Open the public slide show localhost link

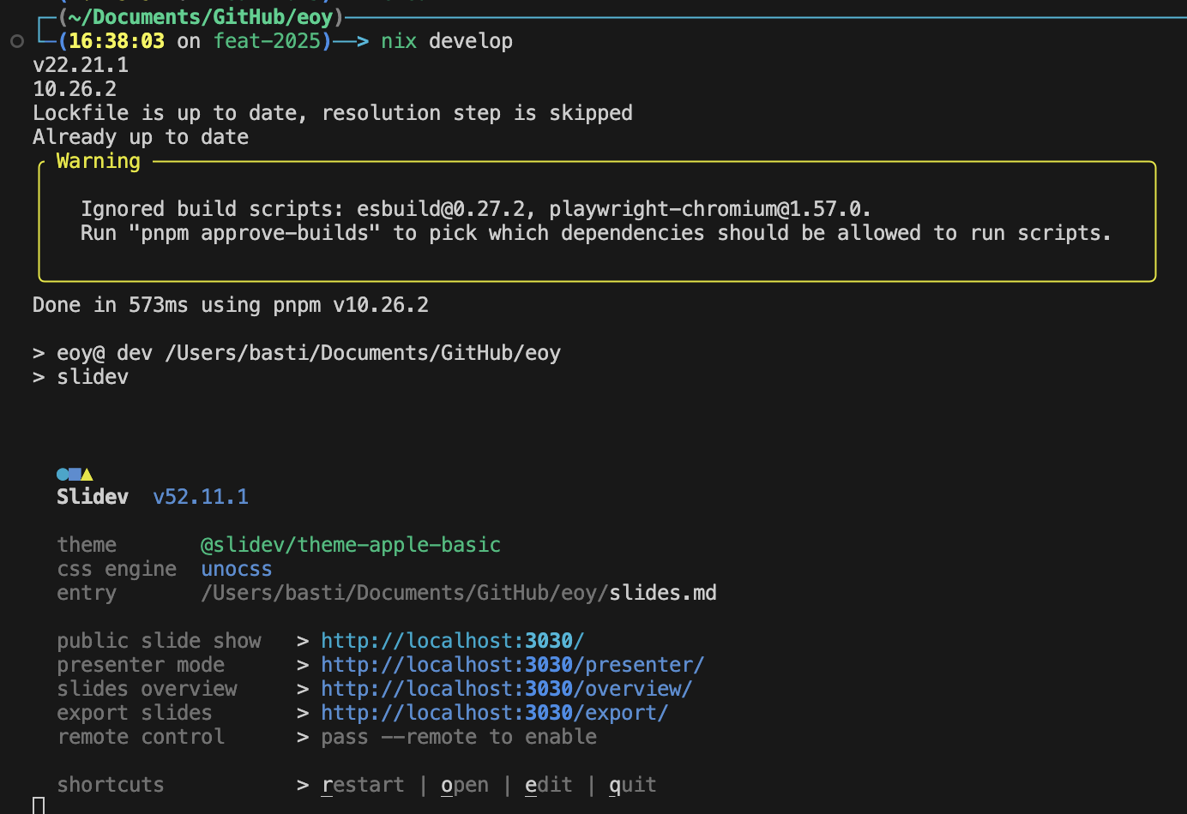452,641
